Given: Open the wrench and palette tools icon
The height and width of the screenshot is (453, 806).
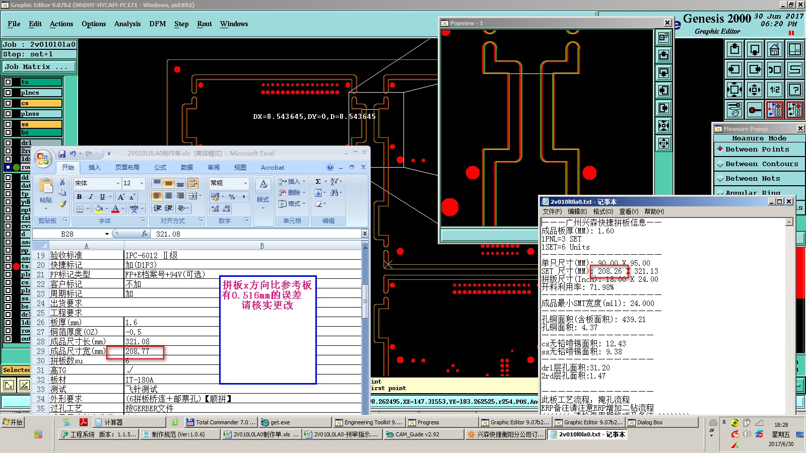Looking at the screenshot, I should (x=734, y=110).
